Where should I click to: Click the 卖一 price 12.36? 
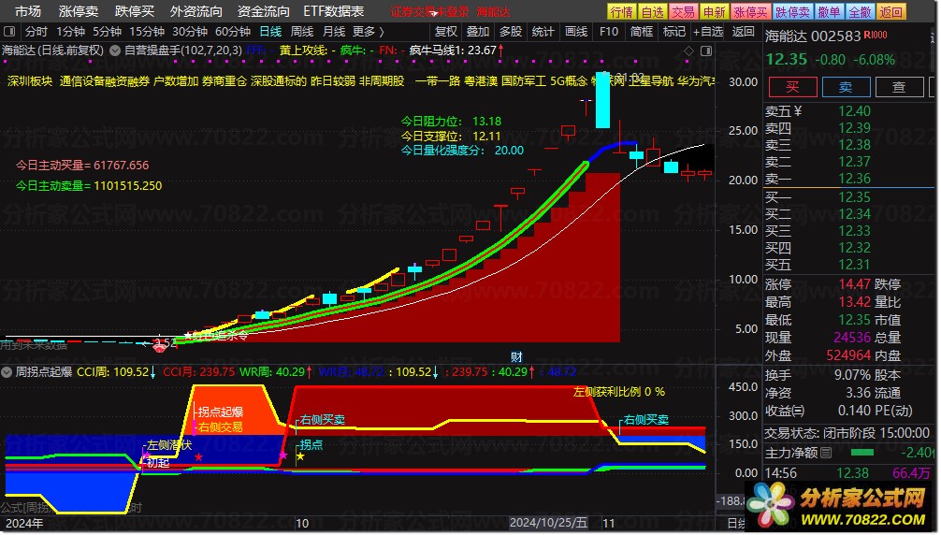(854, 179)
